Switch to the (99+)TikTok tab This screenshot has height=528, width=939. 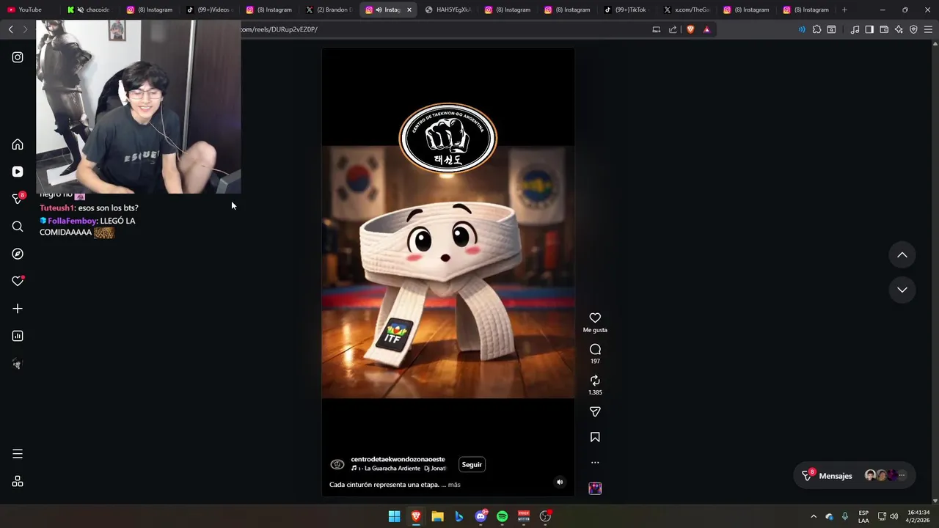[626, 10]
